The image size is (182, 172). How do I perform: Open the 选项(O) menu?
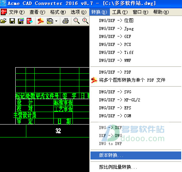click(x=79, y=12)
